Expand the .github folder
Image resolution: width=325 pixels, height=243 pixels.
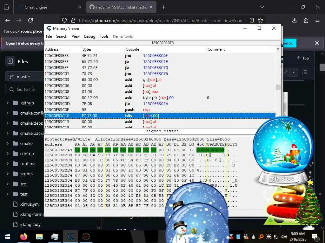point(8,103)
